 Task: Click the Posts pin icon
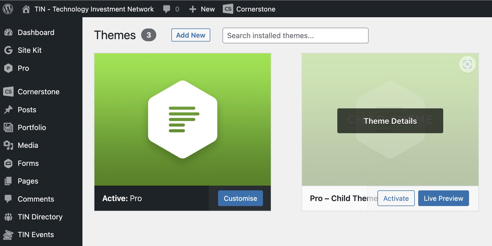(8, 110)
